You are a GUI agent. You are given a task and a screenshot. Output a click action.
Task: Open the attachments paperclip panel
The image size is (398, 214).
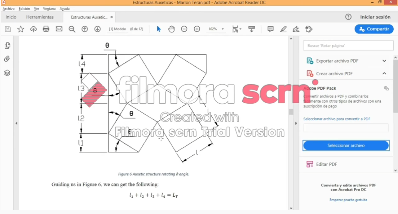pyautogui.click(x=7, y=59)
